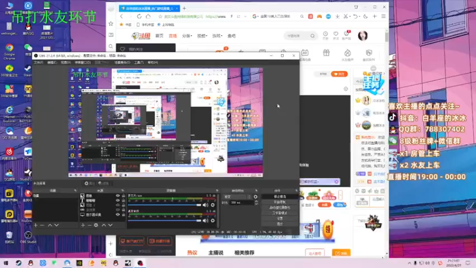Switch to 相关推荐 tab on Douyu
Image resolution: width=476 pixels, height=268 pixels.
(x=245, y=253)
